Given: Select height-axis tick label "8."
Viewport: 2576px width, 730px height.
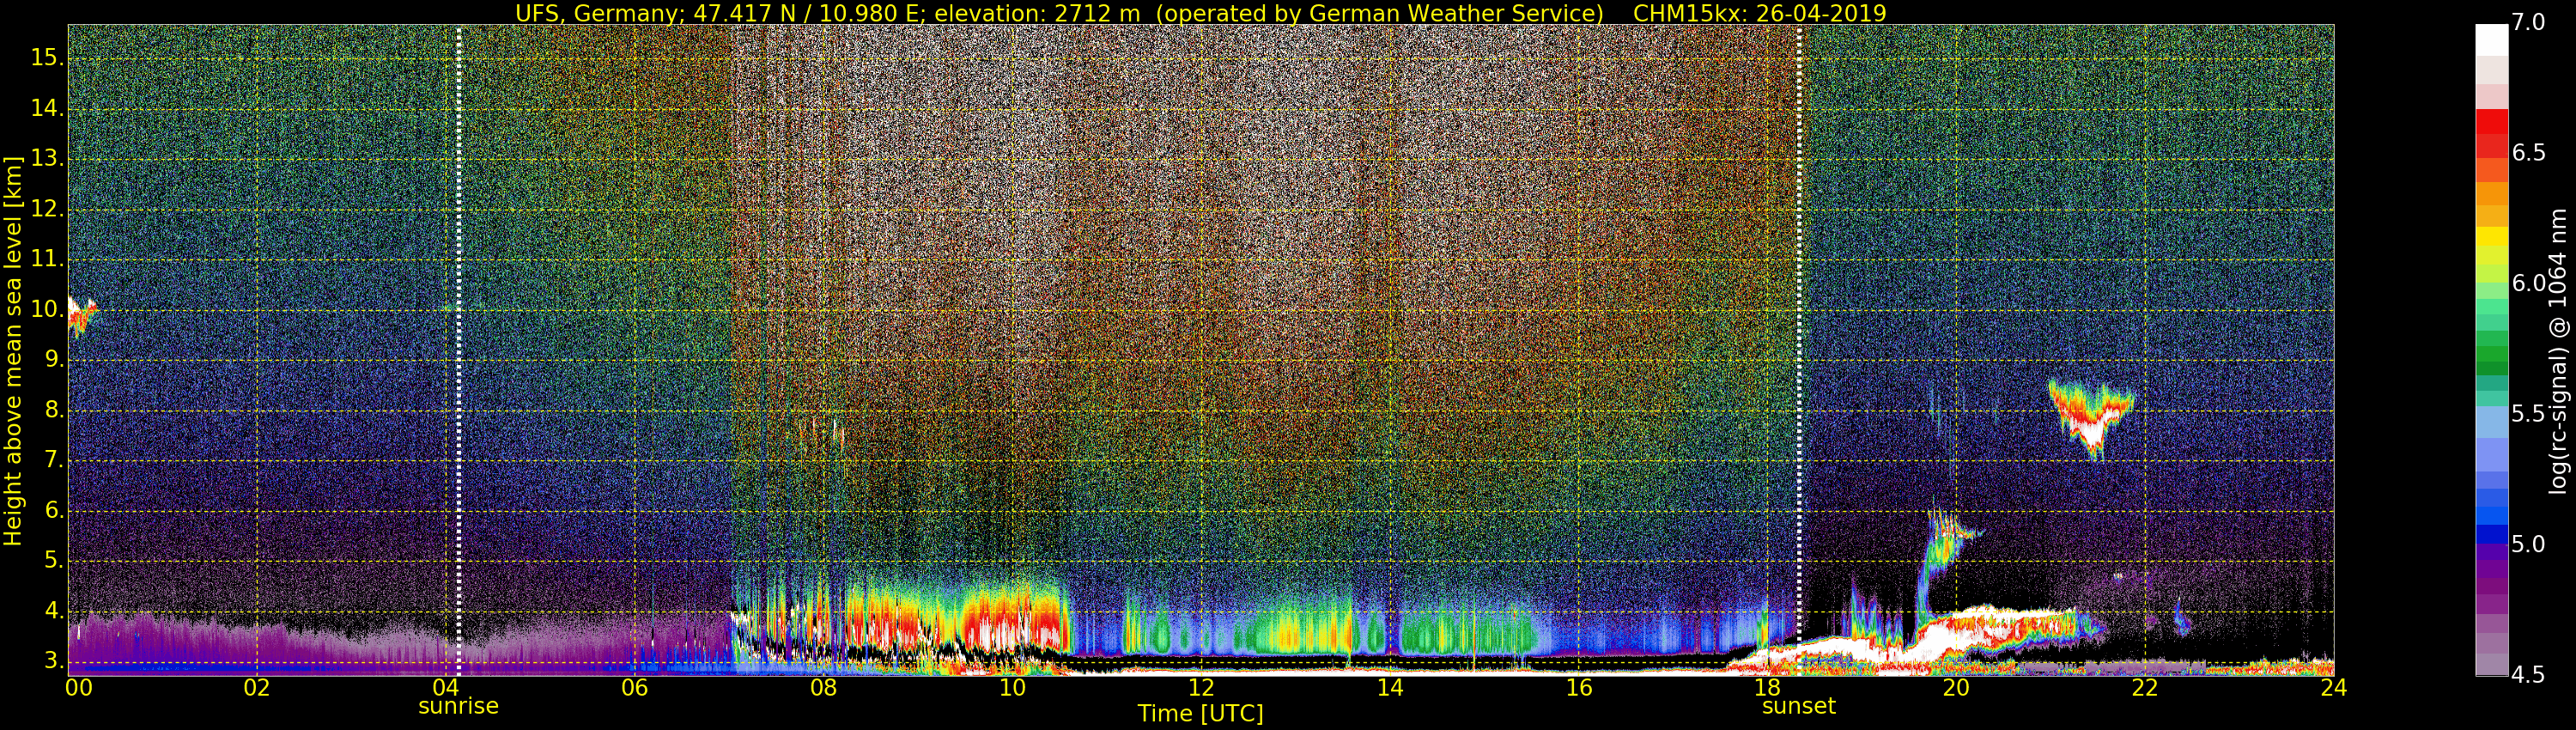Looking at the screenshot, I should point(52,410).
